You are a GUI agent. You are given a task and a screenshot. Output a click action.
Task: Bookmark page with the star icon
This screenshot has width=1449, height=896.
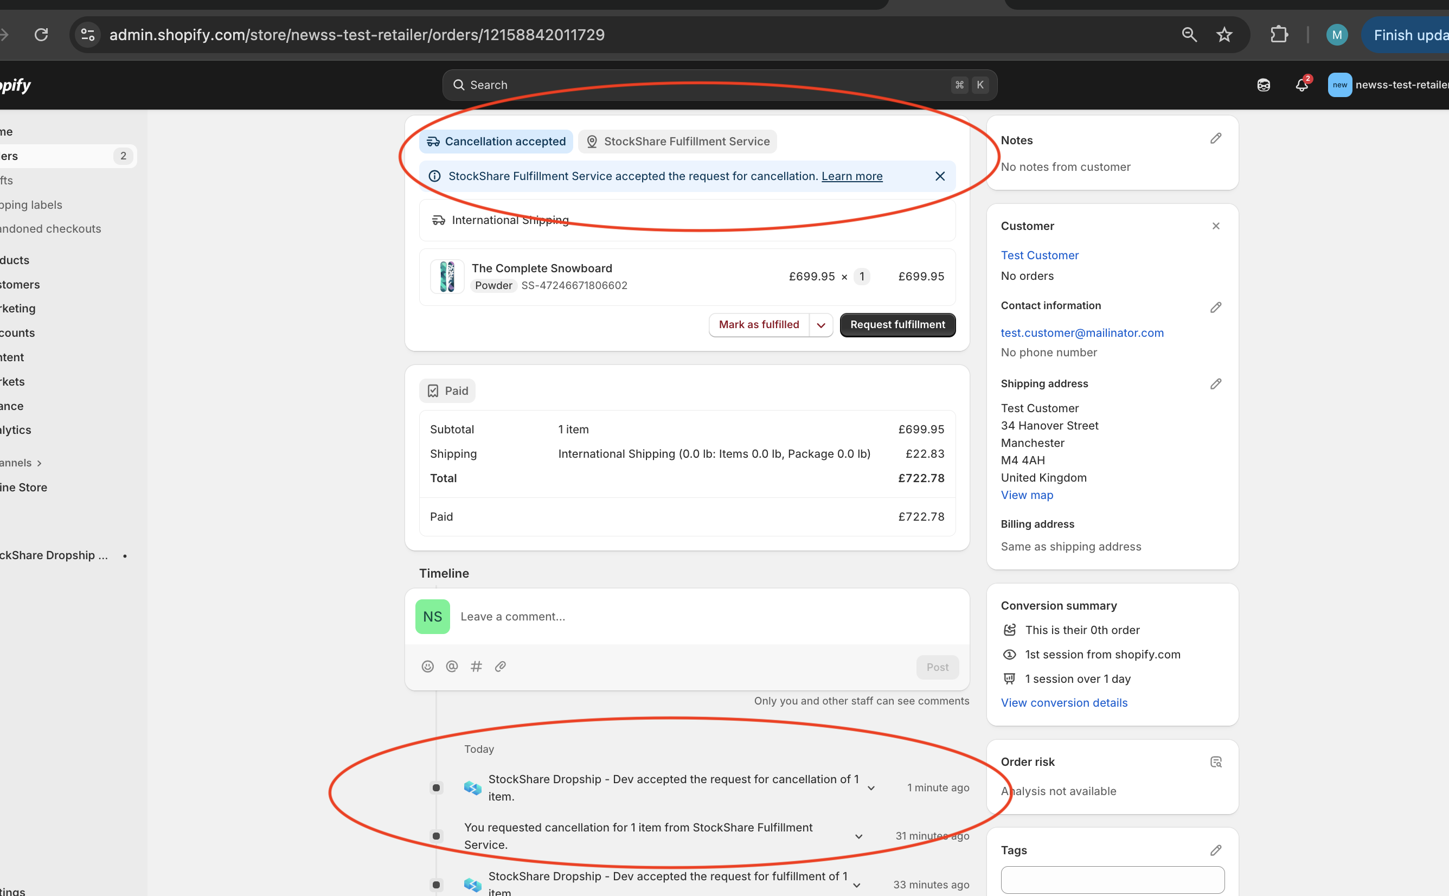(1224, 35)
